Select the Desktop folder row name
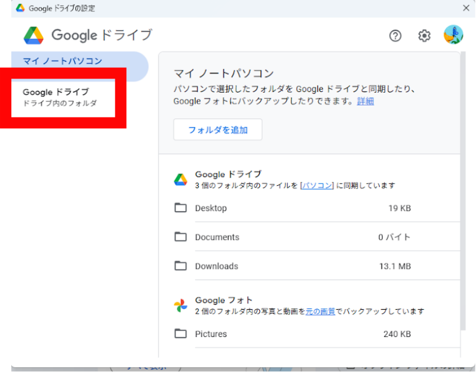Viewport: 476px width, 372px height. (211, 208)
